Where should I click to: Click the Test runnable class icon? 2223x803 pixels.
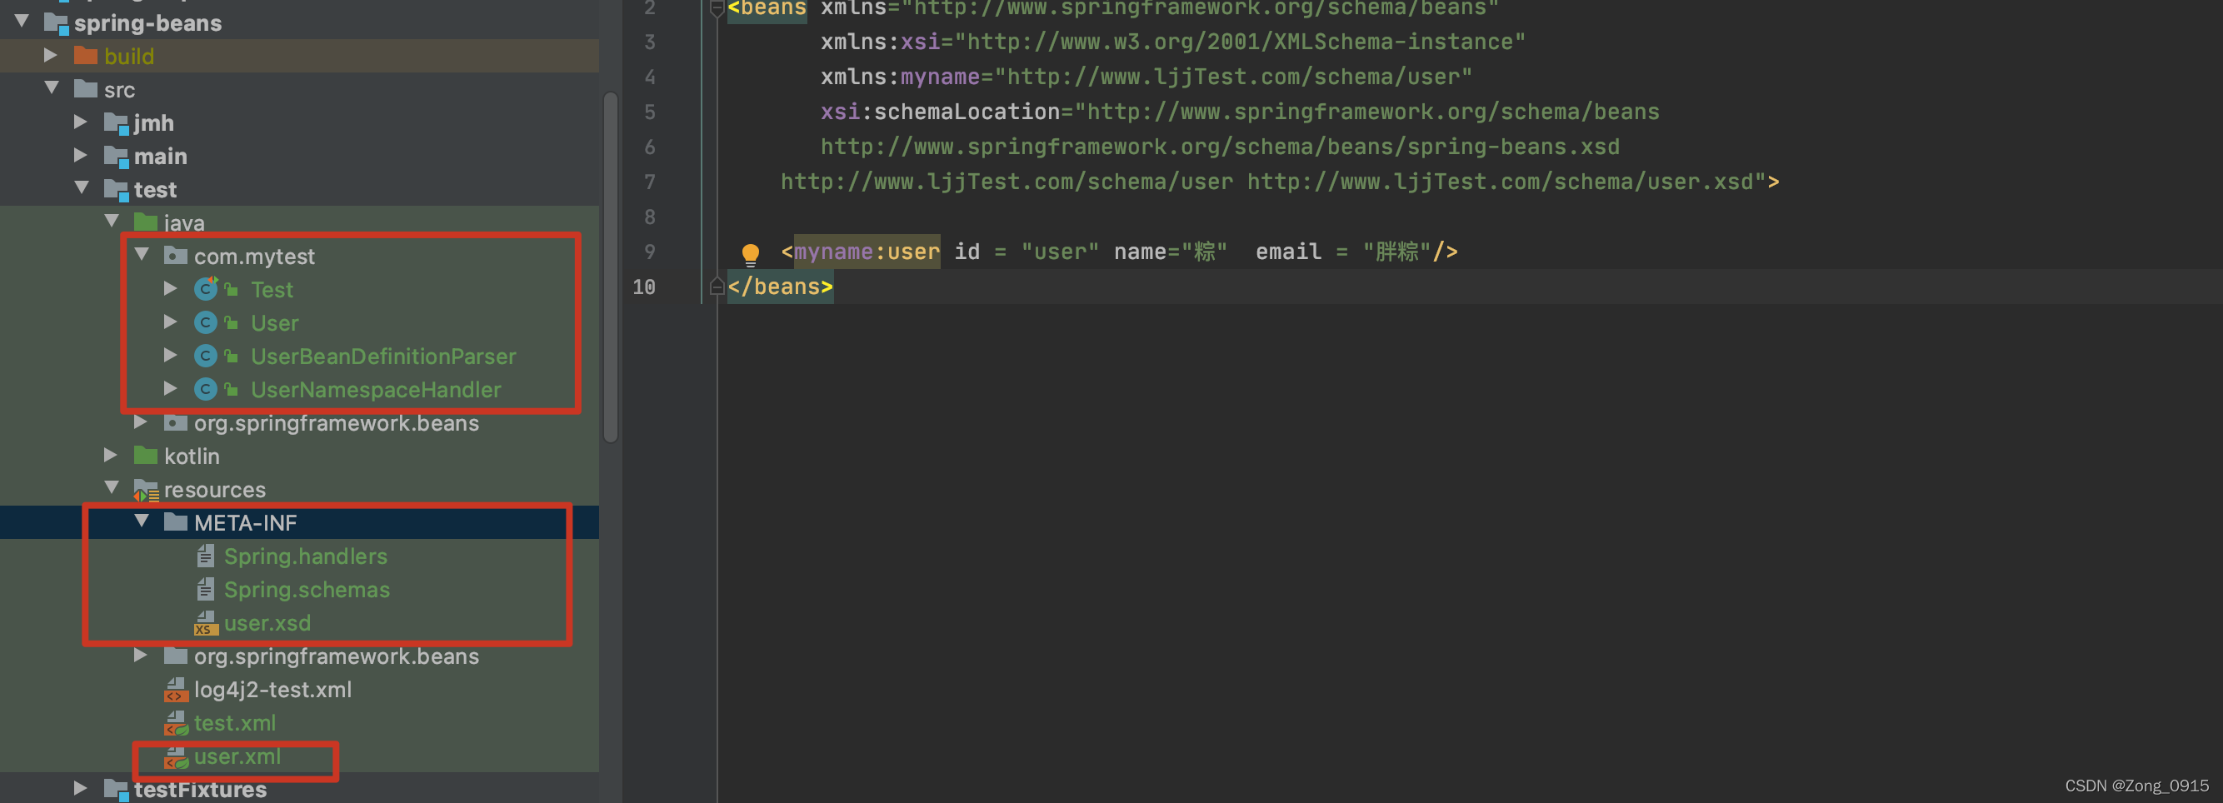(x=205, y=289)
